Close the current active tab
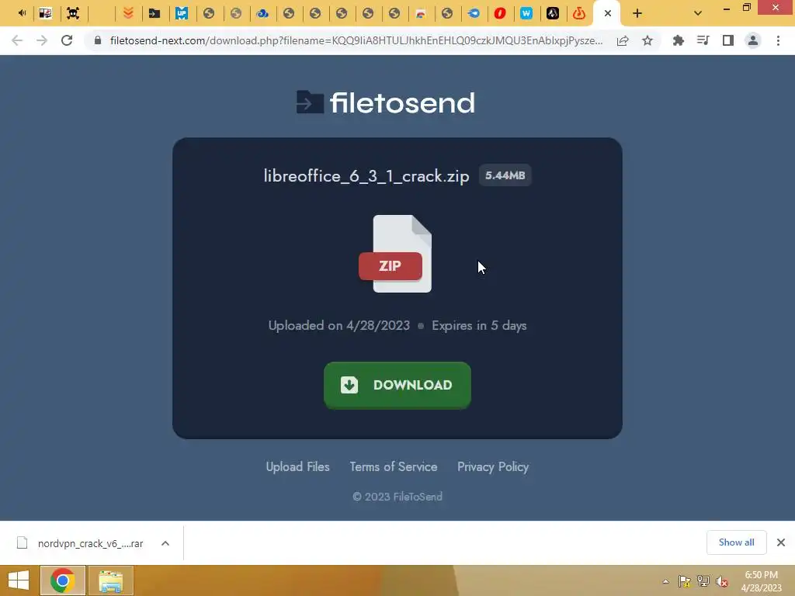This screenshot has width=795, height=596. (x=608, y=14)
